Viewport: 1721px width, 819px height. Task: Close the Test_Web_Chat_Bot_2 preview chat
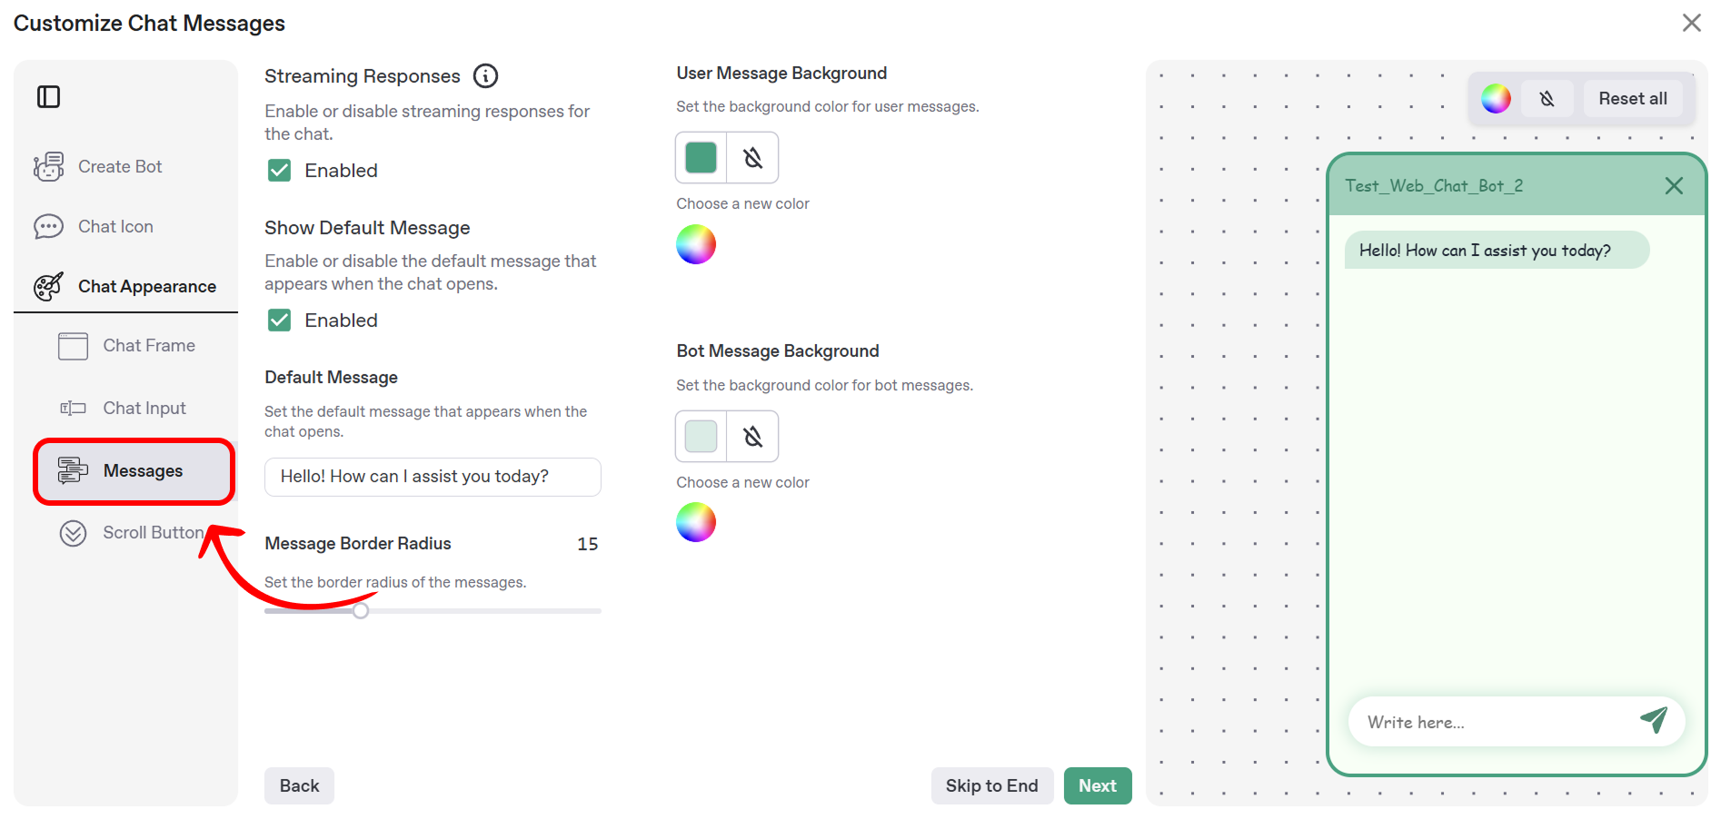[1674, 186]
